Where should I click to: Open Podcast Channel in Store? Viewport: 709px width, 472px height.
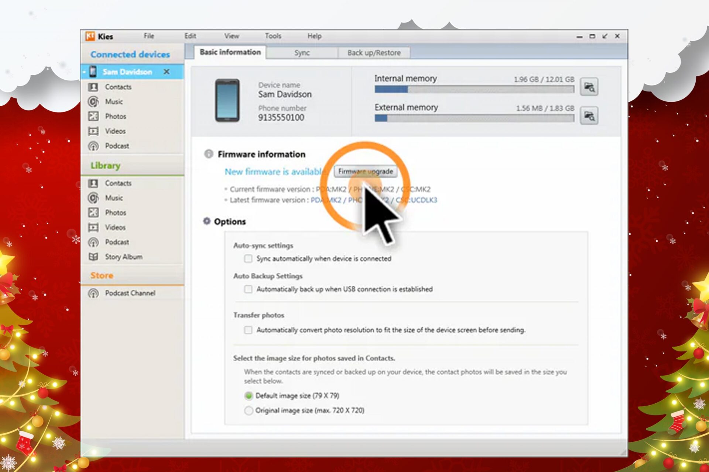130,293
